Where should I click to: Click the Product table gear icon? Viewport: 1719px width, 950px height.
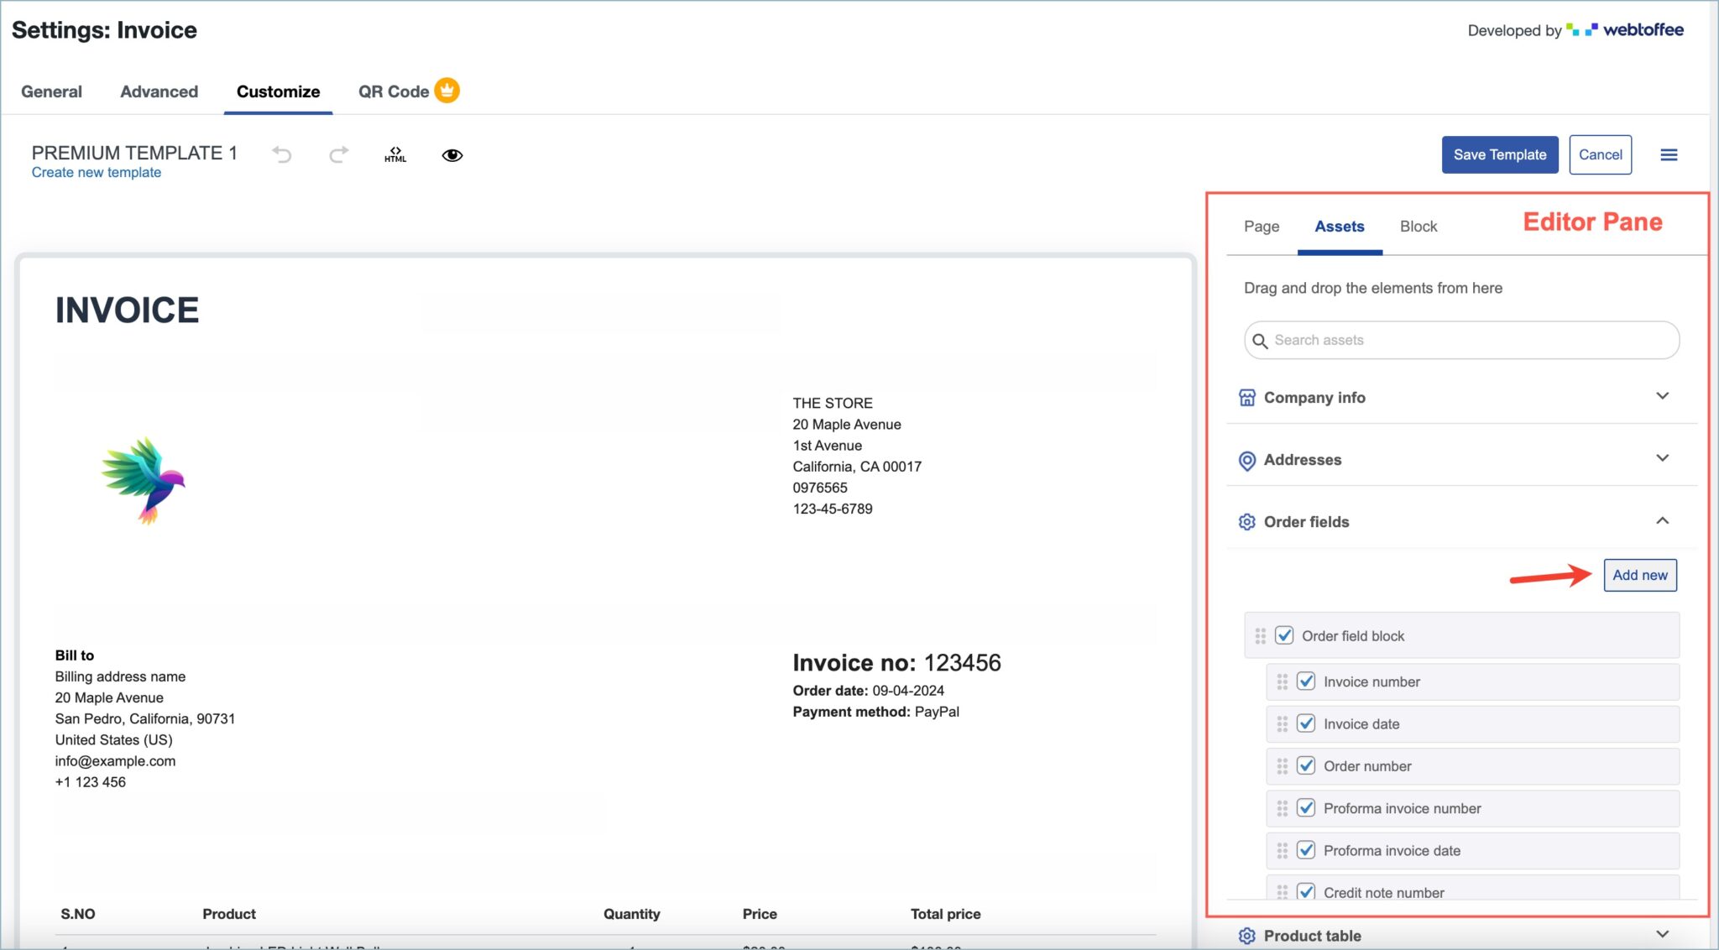tap(1247, 936)
